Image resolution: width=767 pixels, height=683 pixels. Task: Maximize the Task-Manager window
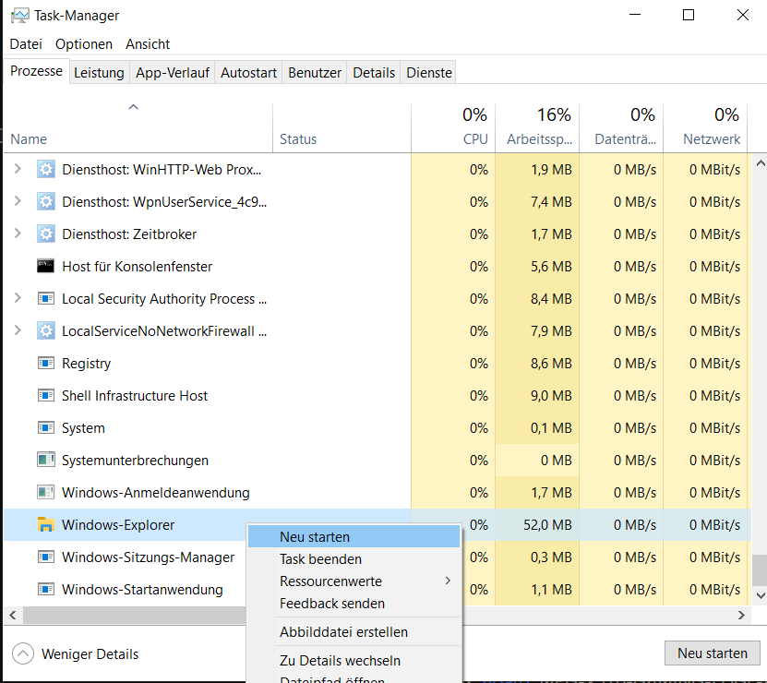coord(689,15)
